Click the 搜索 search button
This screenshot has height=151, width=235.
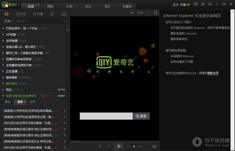coord(141,116)
